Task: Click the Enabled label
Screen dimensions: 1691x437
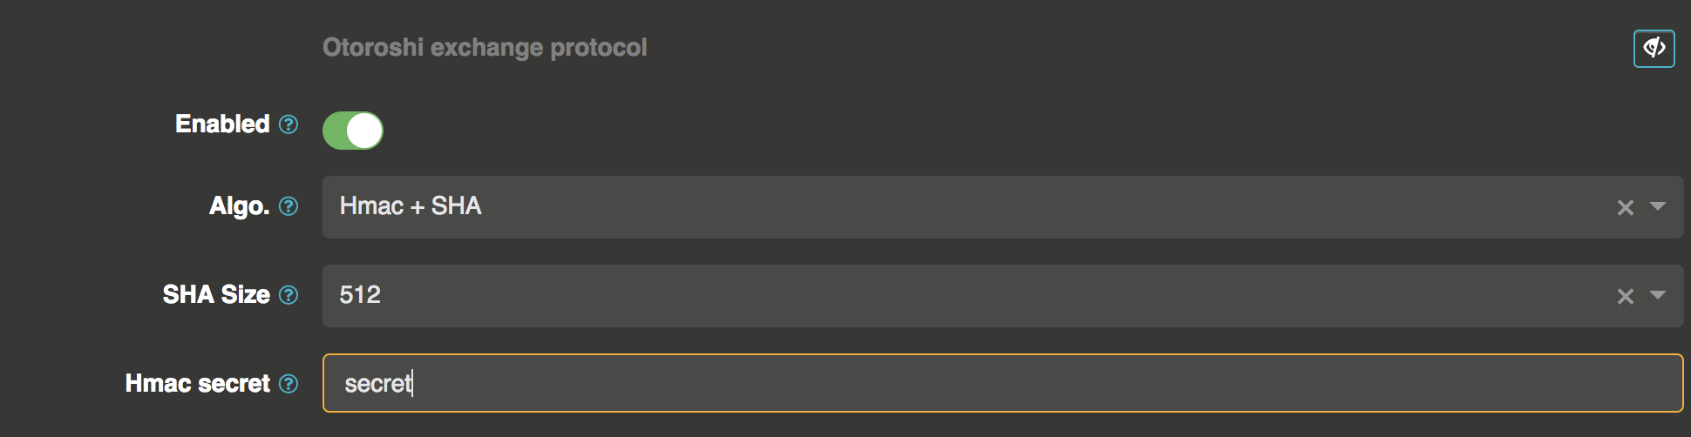Action: point(222,124)
